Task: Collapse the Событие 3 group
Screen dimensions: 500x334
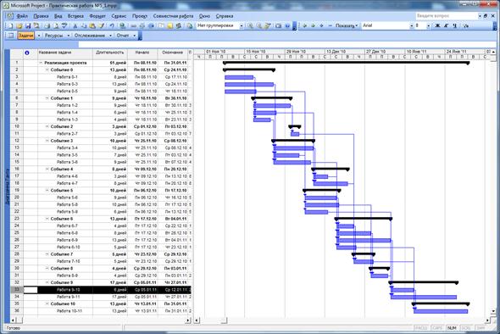Action: [47, 141]
